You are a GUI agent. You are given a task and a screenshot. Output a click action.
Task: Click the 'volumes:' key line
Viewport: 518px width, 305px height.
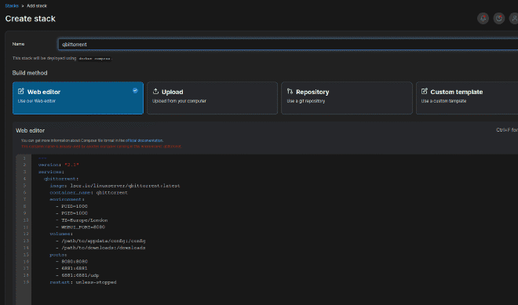point(61,234)
